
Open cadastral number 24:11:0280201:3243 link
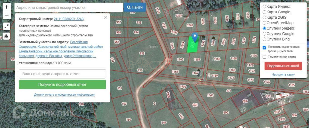click(69, 19)
